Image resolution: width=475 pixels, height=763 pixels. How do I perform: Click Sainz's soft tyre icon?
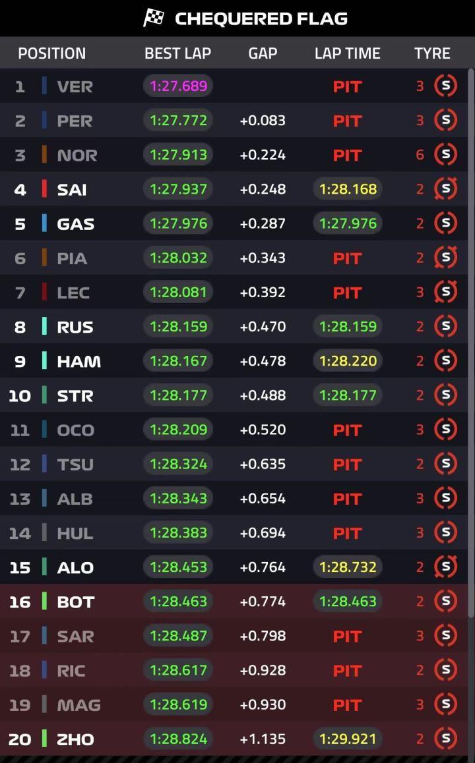[445, 189]
